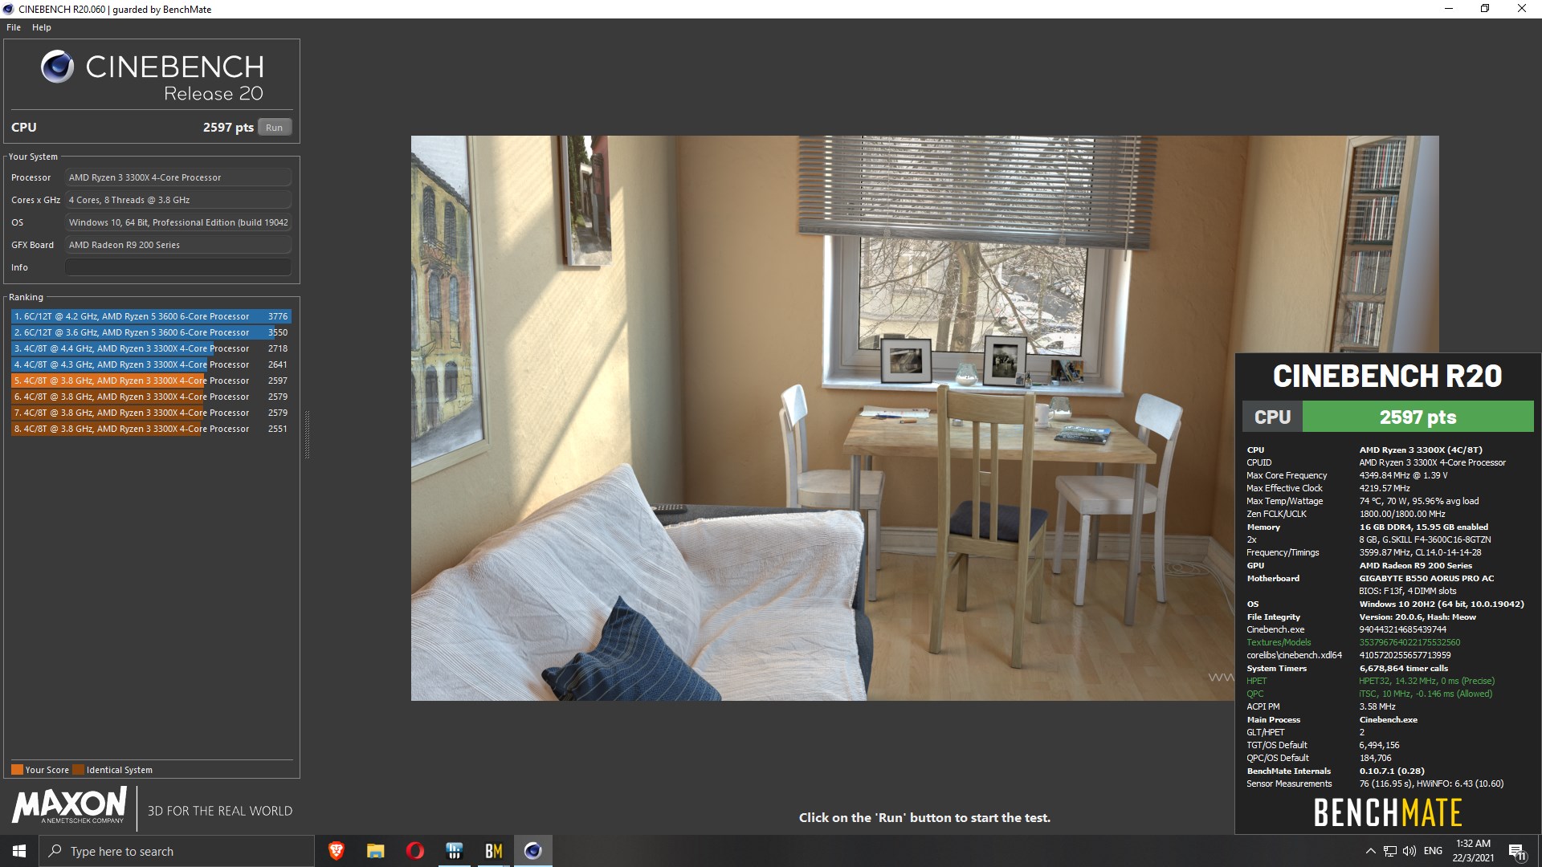Open the Windows Start menu
Image resolution: width=1542 pixels, height=867 pixels.
(x=19, y=851)
